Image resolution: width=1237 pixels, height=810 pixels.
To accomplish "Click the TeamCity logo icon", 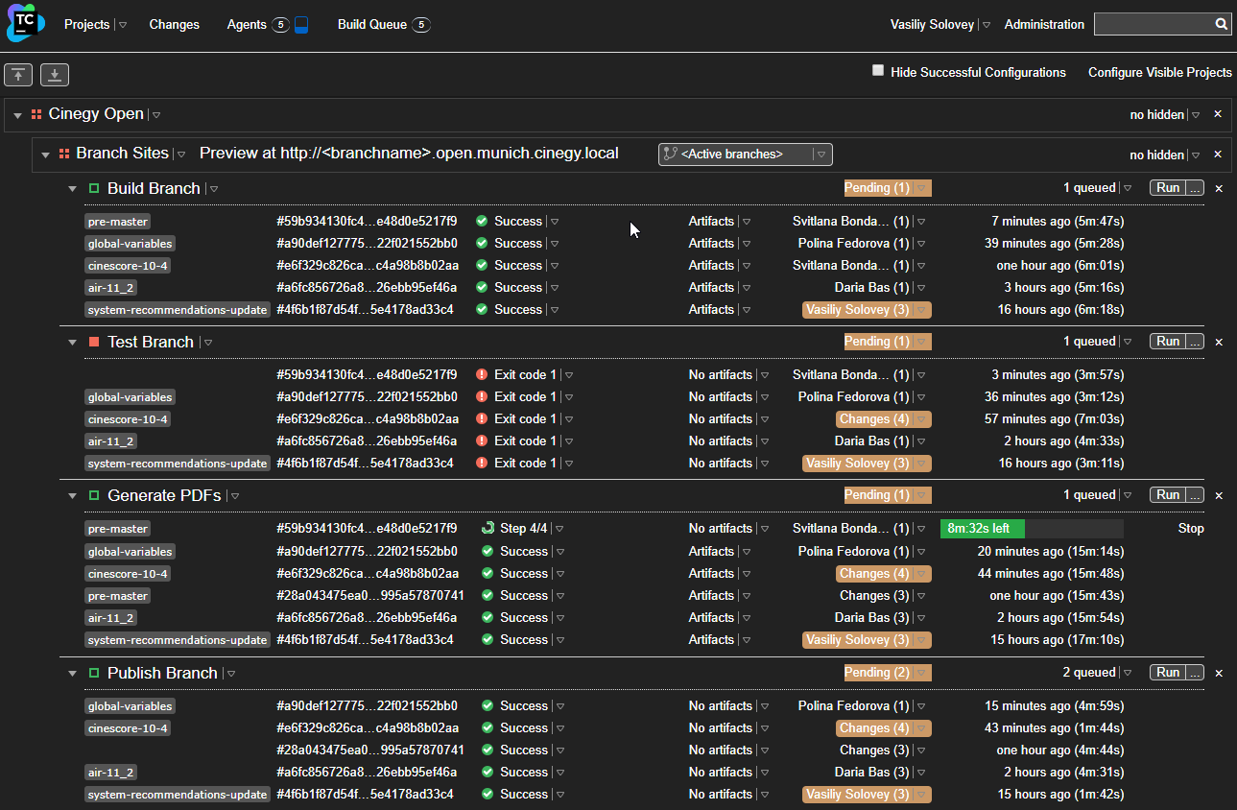I will 25,24.
